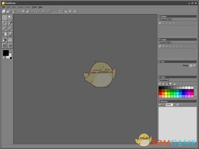The height and width of the screenshot is (149, 199).
Task: Select the Ellipse shape tool
Action: (10, 46)
